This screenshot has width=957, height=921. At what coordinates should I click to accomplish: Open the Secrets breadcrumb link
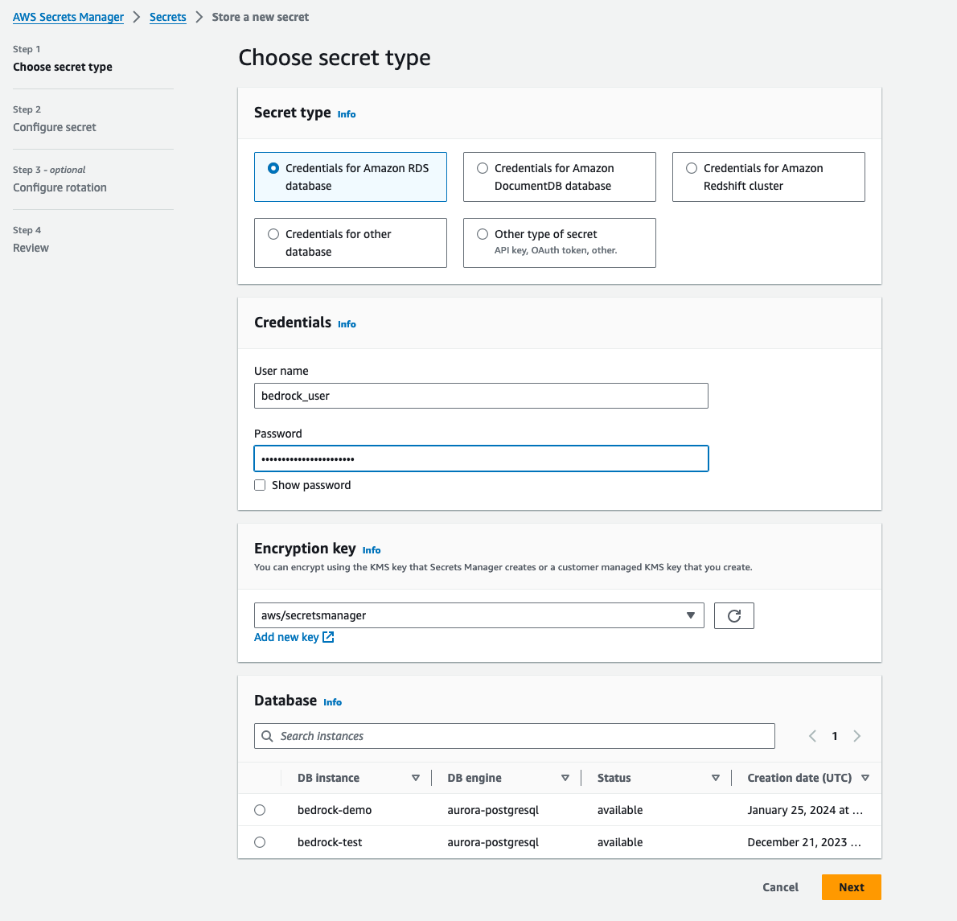pos(168,17)
